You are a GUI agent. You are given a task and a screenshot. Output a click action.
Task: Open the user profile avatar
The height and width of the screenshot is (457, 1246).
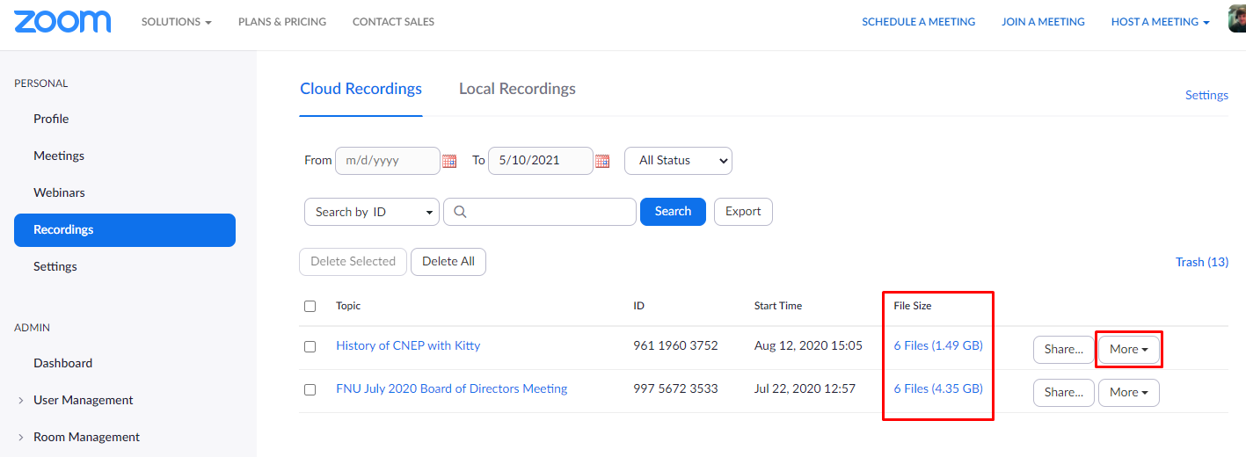pyautogui.click(x=1237, y=18)
